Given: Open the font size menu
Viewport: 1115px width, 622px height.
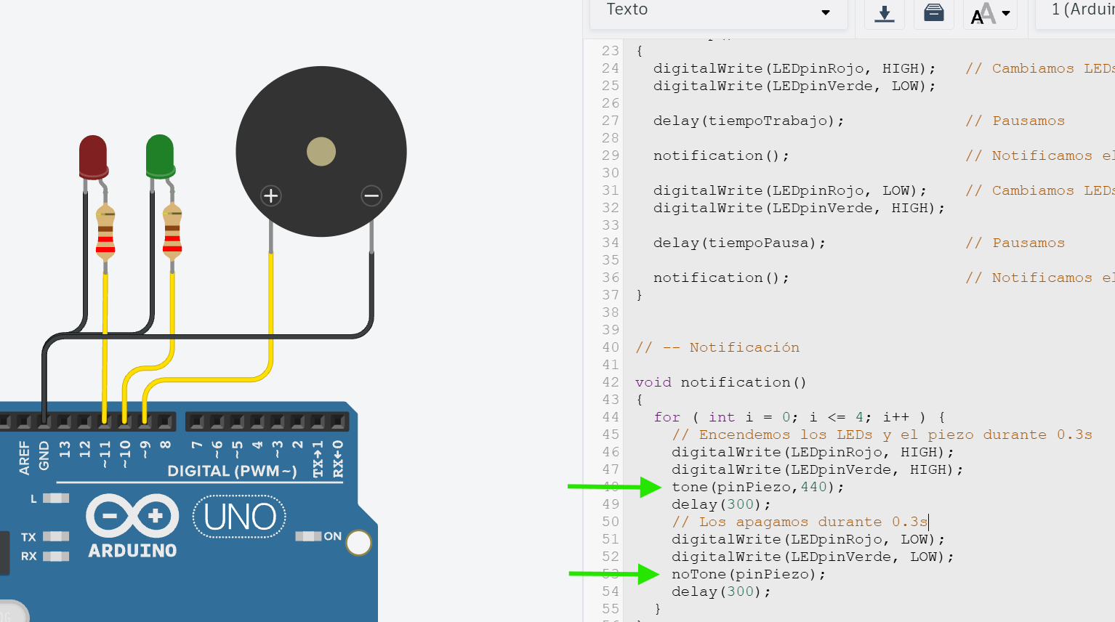Looking at the screenshot, I should click(990, 13).
